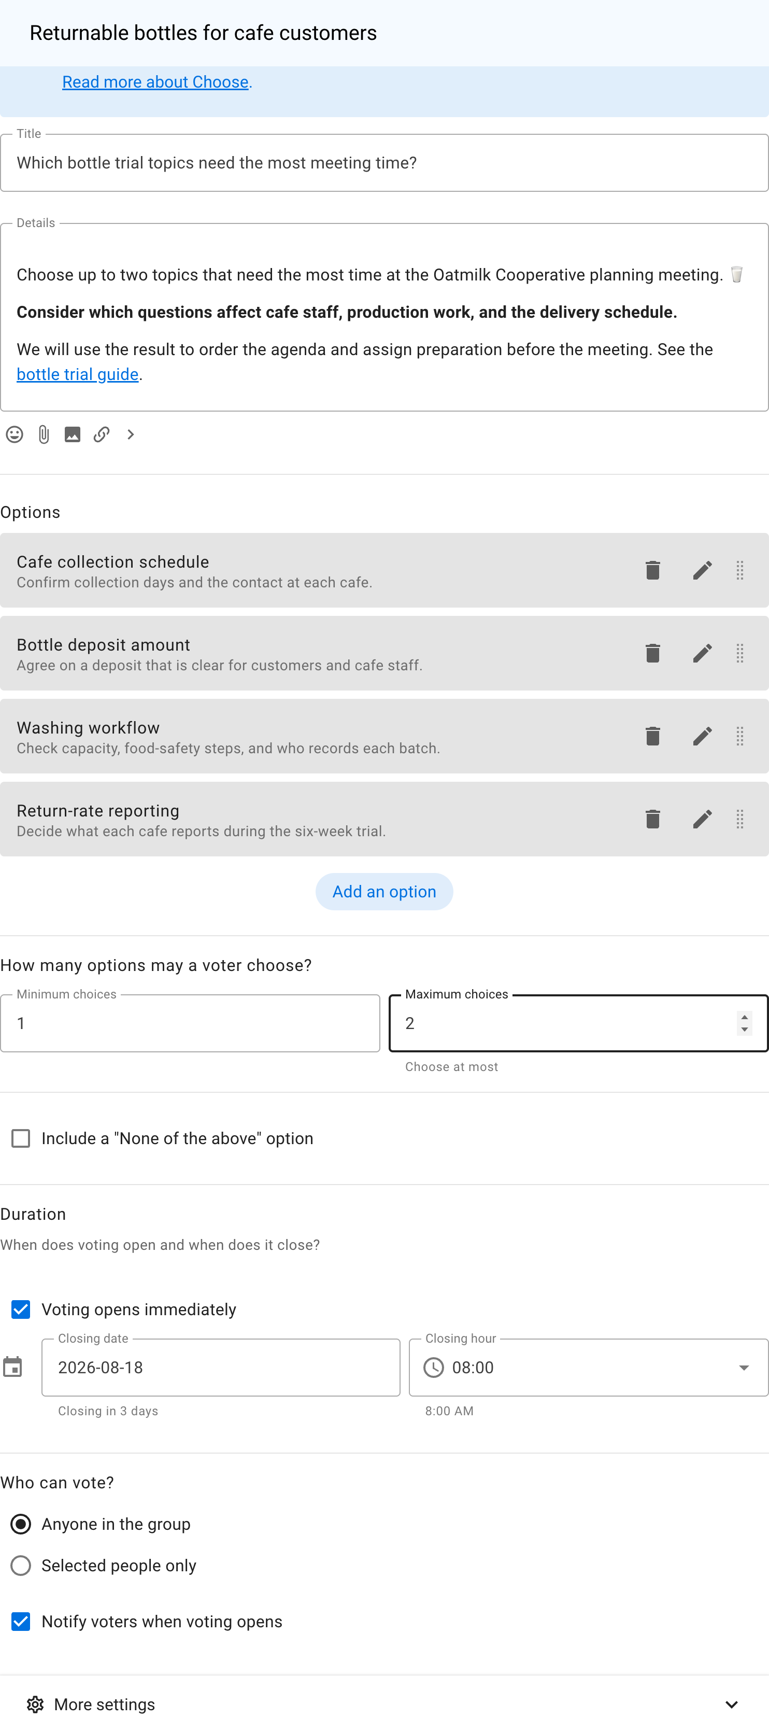Click the Add an option button
769x1718 pixels.
point(384,892)
